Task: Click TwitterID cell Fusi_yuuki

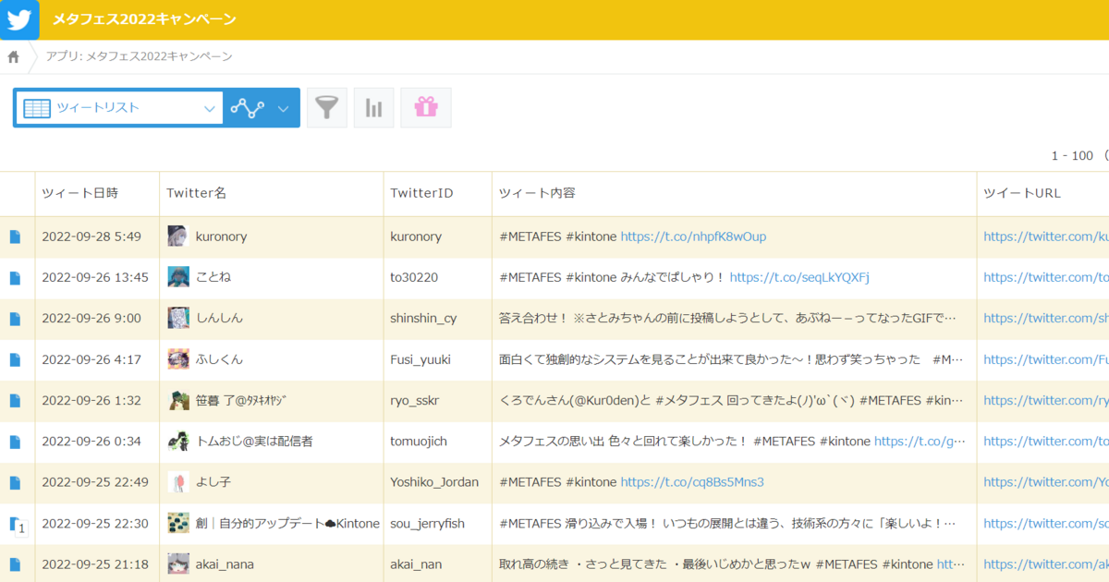Action: click(420, 359)
